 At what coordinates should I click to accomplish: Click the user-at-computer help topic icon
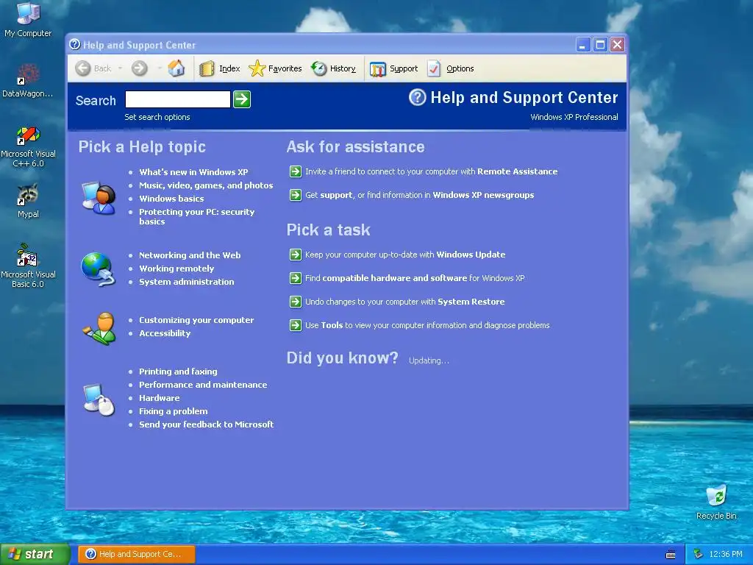(x=99, y=197)
